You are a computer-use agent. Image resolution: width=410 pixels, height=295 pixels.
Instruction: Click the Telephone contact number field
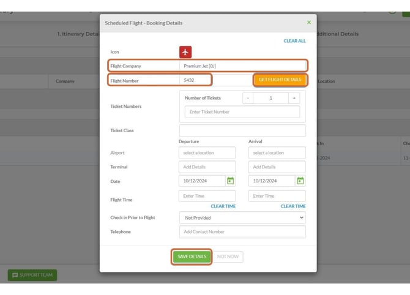[x=242, y=232]
